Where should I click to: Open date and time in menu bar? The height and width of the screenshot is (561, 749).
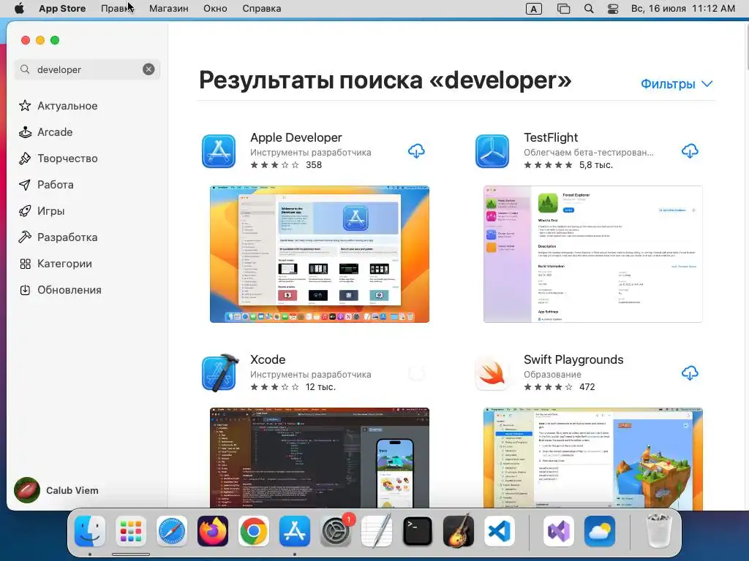[x=683, y=9]
